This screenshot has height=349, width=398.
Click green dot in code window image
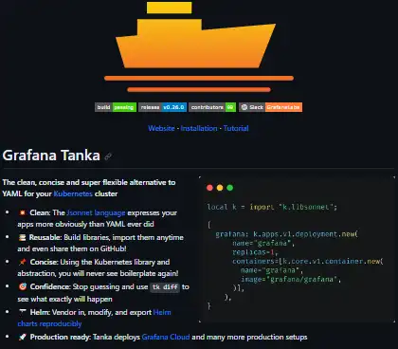tap(230, 188)
